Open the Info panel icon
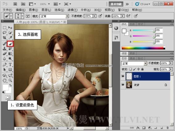Image resolution: width=175 pixels, height=131 pixels. 116,28
